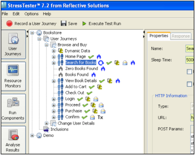The height and width of the screenshot is (155, 195).
Task: Click the red Record a User Journey icon
Action: tap(9, 23)
